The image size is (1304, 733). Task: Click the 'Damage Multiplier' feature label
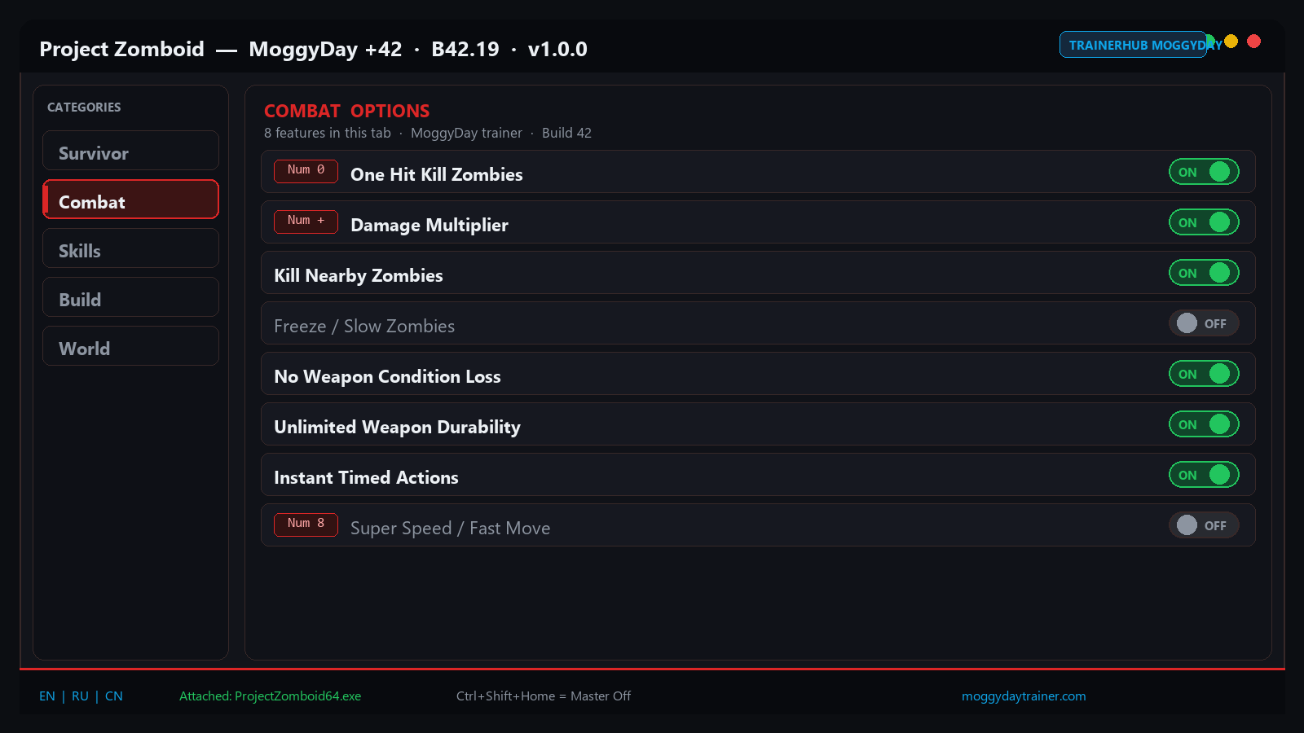[x=430, y=225]
